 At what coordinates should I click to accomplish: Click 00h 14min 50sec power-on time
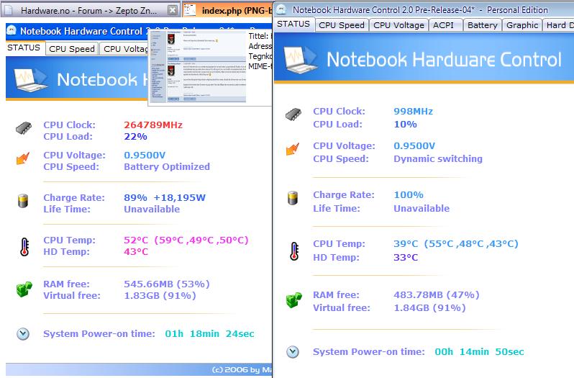(x=479, y=352)
